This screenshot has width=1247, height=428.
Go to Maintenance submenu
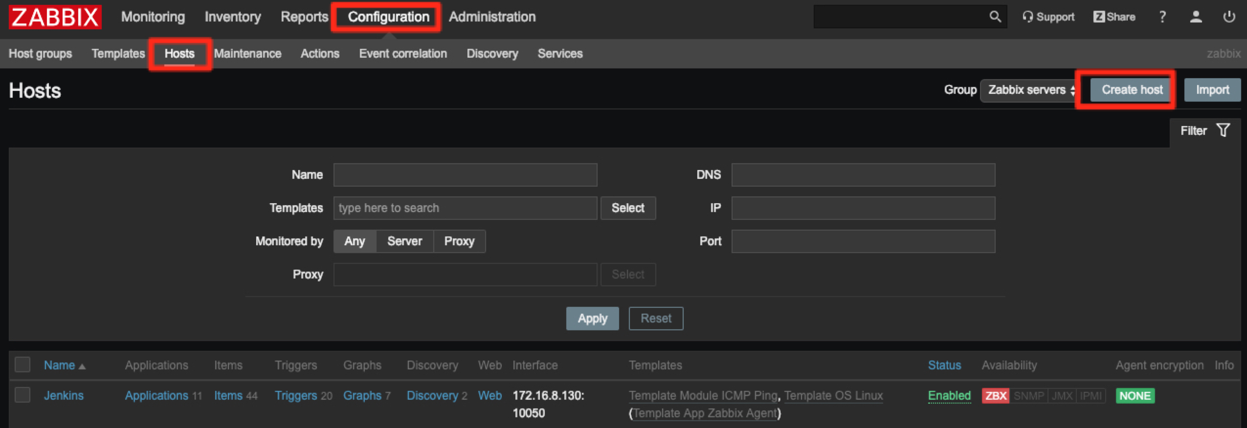click(247, 54)
